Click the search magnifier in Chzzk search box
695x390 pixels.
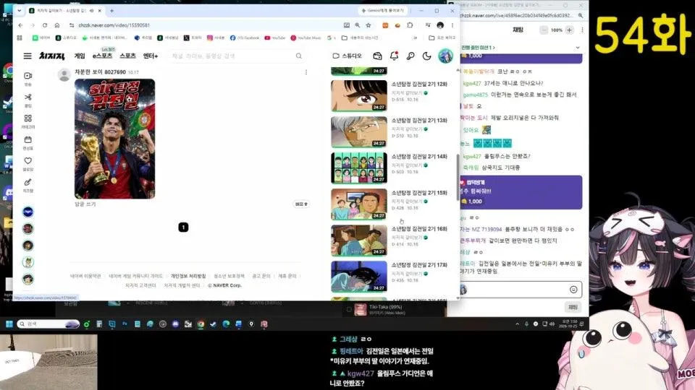(x=299, y=56)
